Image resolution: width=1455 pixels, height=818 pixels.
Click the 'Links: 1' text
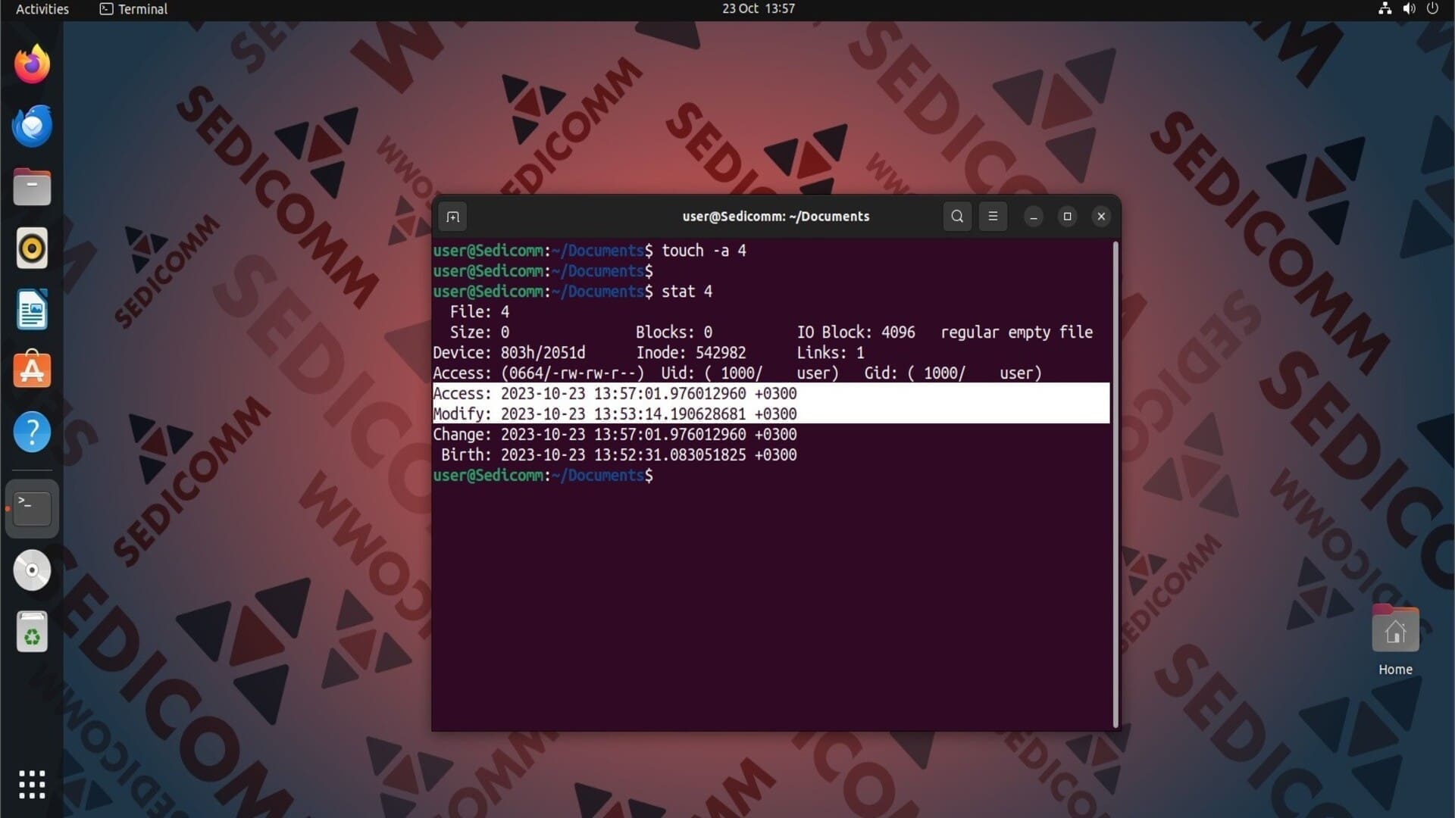[831, 353]
